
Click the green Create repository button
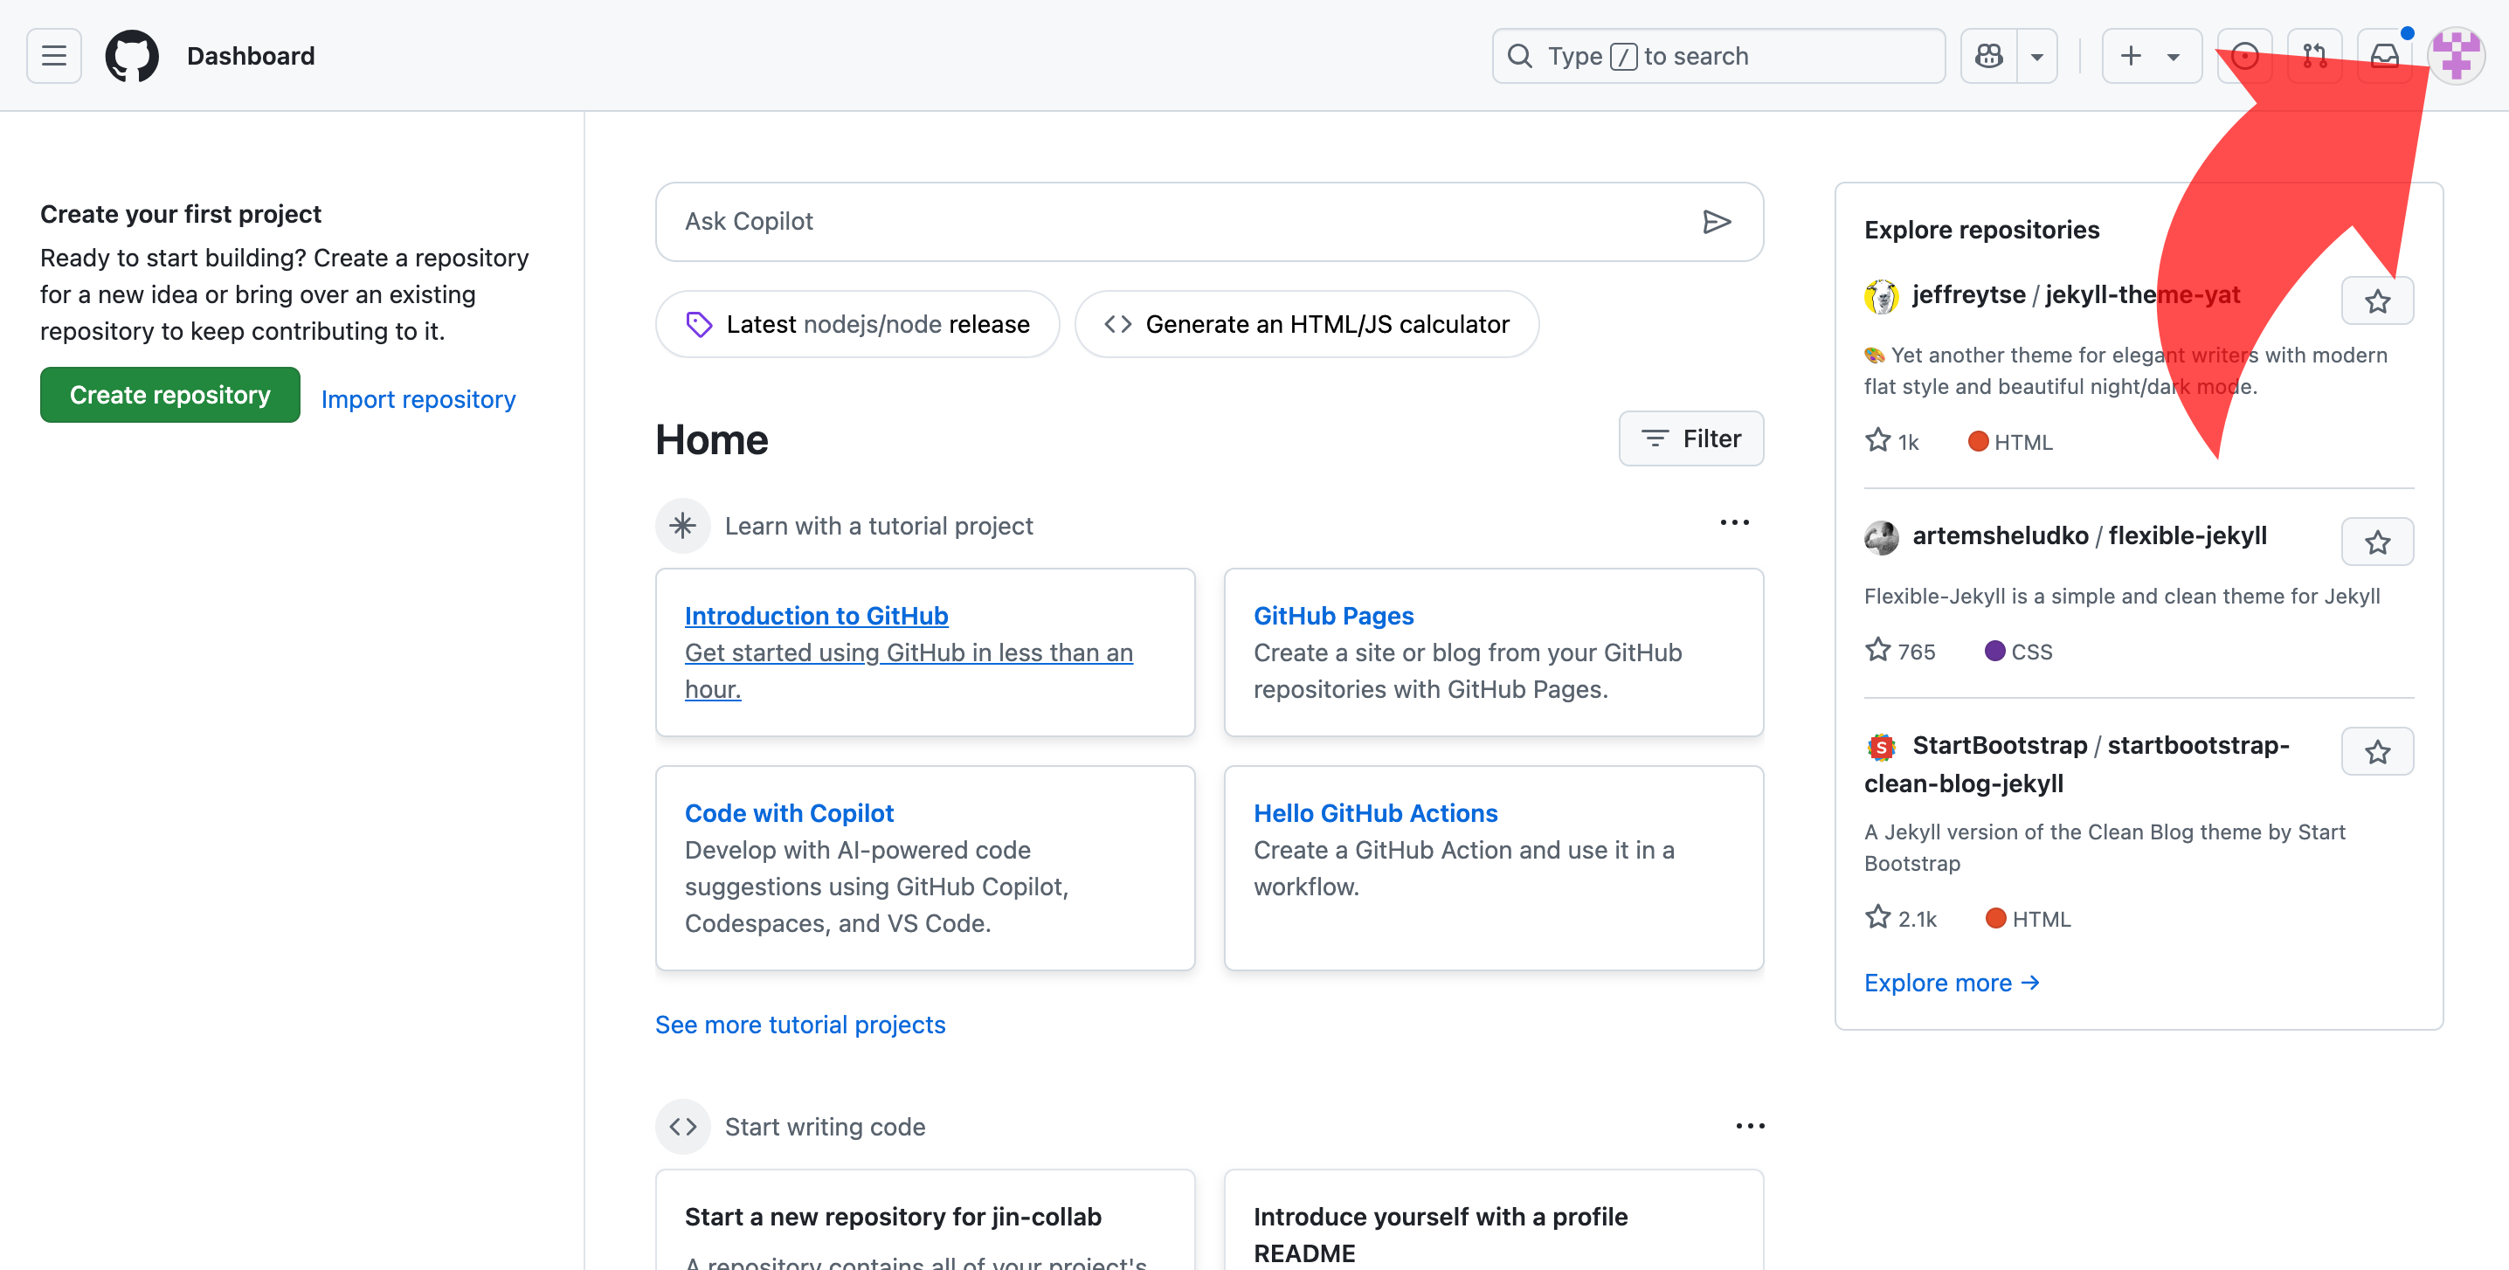click(x=169, y=395)
